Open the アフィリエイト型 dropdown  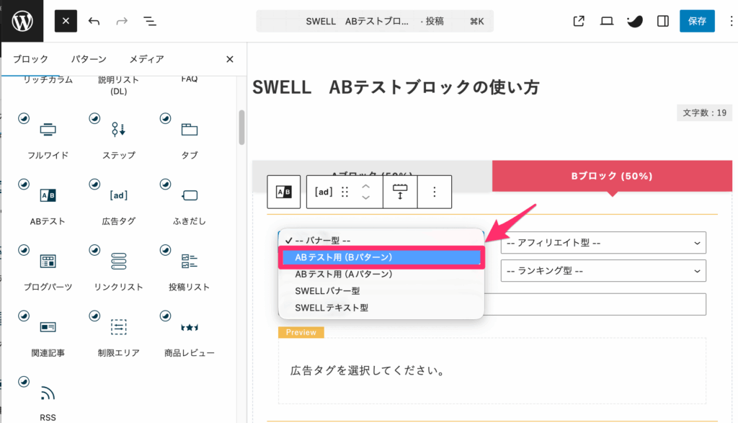pyautogui.click(x=603, y=243)
